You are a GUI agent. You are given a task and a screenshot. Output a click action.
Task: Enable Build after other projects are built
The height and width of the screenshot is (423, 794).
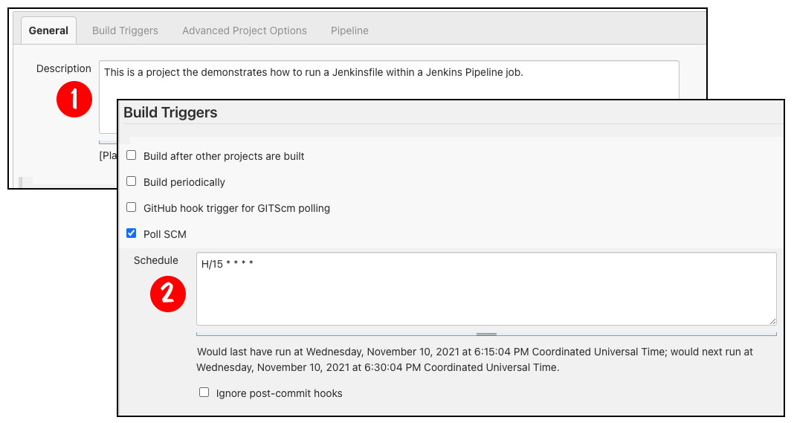pos(132,155)
